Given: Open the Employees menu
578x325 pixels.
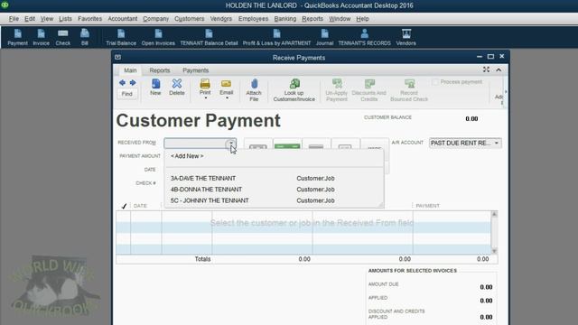Looking at the screenshot, I should pos(253,19).
